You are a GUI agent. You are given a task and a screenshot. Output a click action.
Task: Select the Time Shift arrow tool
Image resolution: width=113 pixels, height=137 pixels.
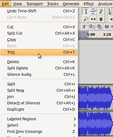pyautogui.click(x=93, y=19)
